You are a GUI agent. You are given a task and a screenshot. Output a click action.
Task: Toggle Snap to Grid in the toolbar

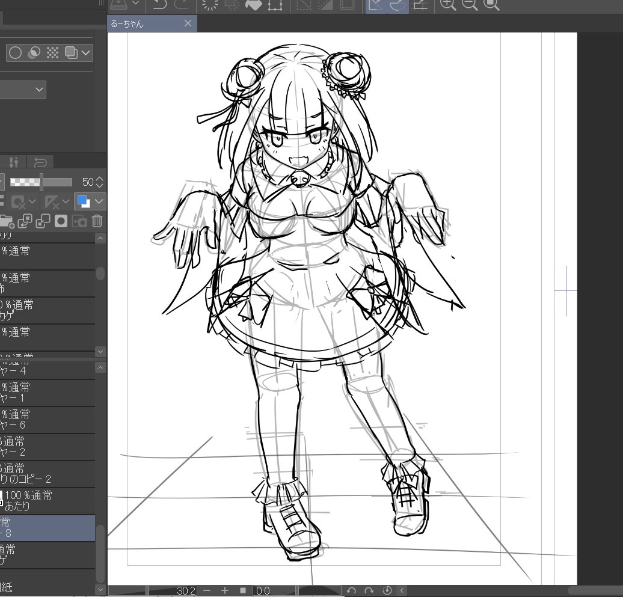(420, 4)
